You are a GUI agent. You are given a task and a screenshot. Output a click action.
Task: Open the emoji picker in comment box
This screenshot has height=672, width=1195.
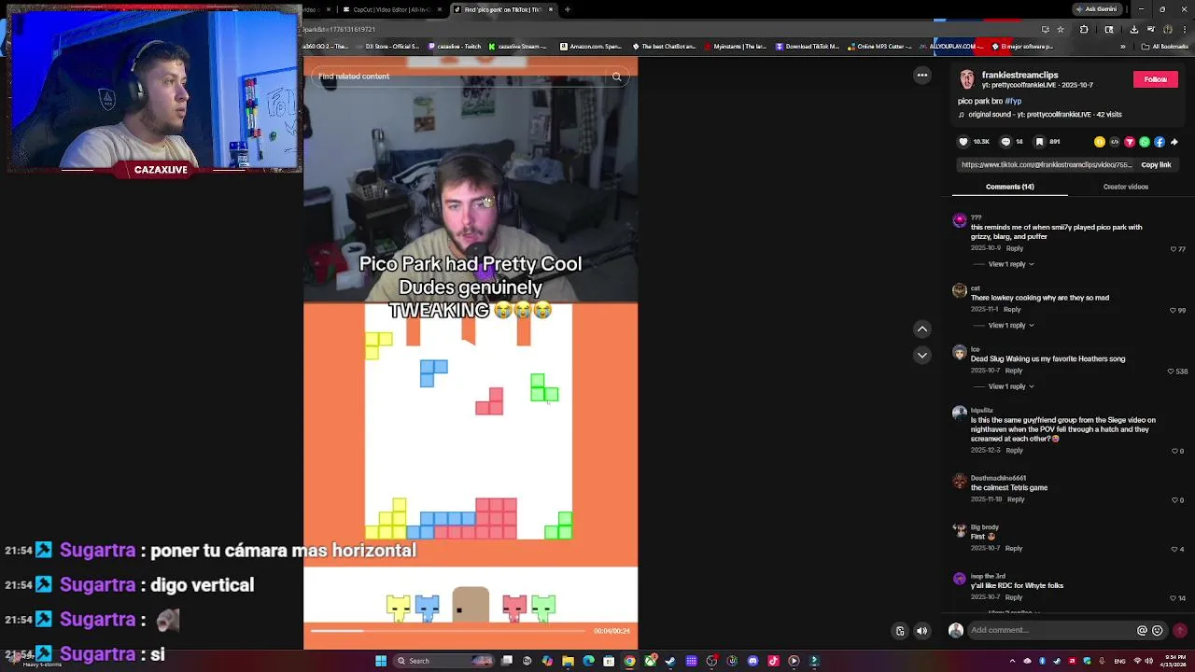pos(1158,630)
